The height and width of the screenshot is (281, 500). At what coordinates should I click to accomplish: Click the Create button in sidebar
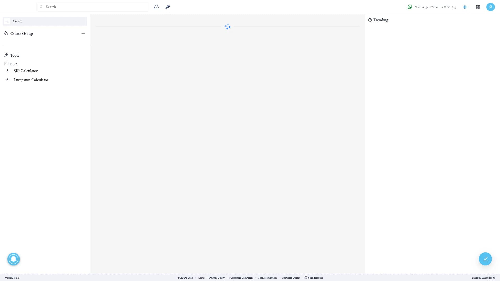point(45,21)
